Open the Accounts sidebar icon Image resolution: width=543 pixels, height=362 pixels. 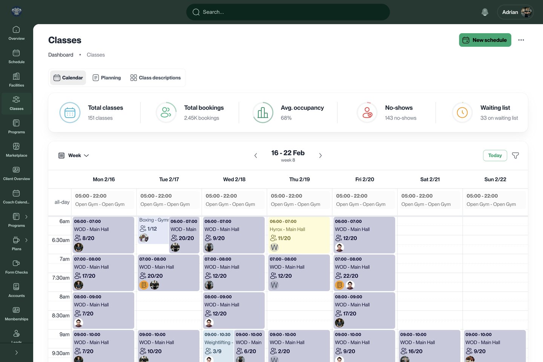pos(16,287)
